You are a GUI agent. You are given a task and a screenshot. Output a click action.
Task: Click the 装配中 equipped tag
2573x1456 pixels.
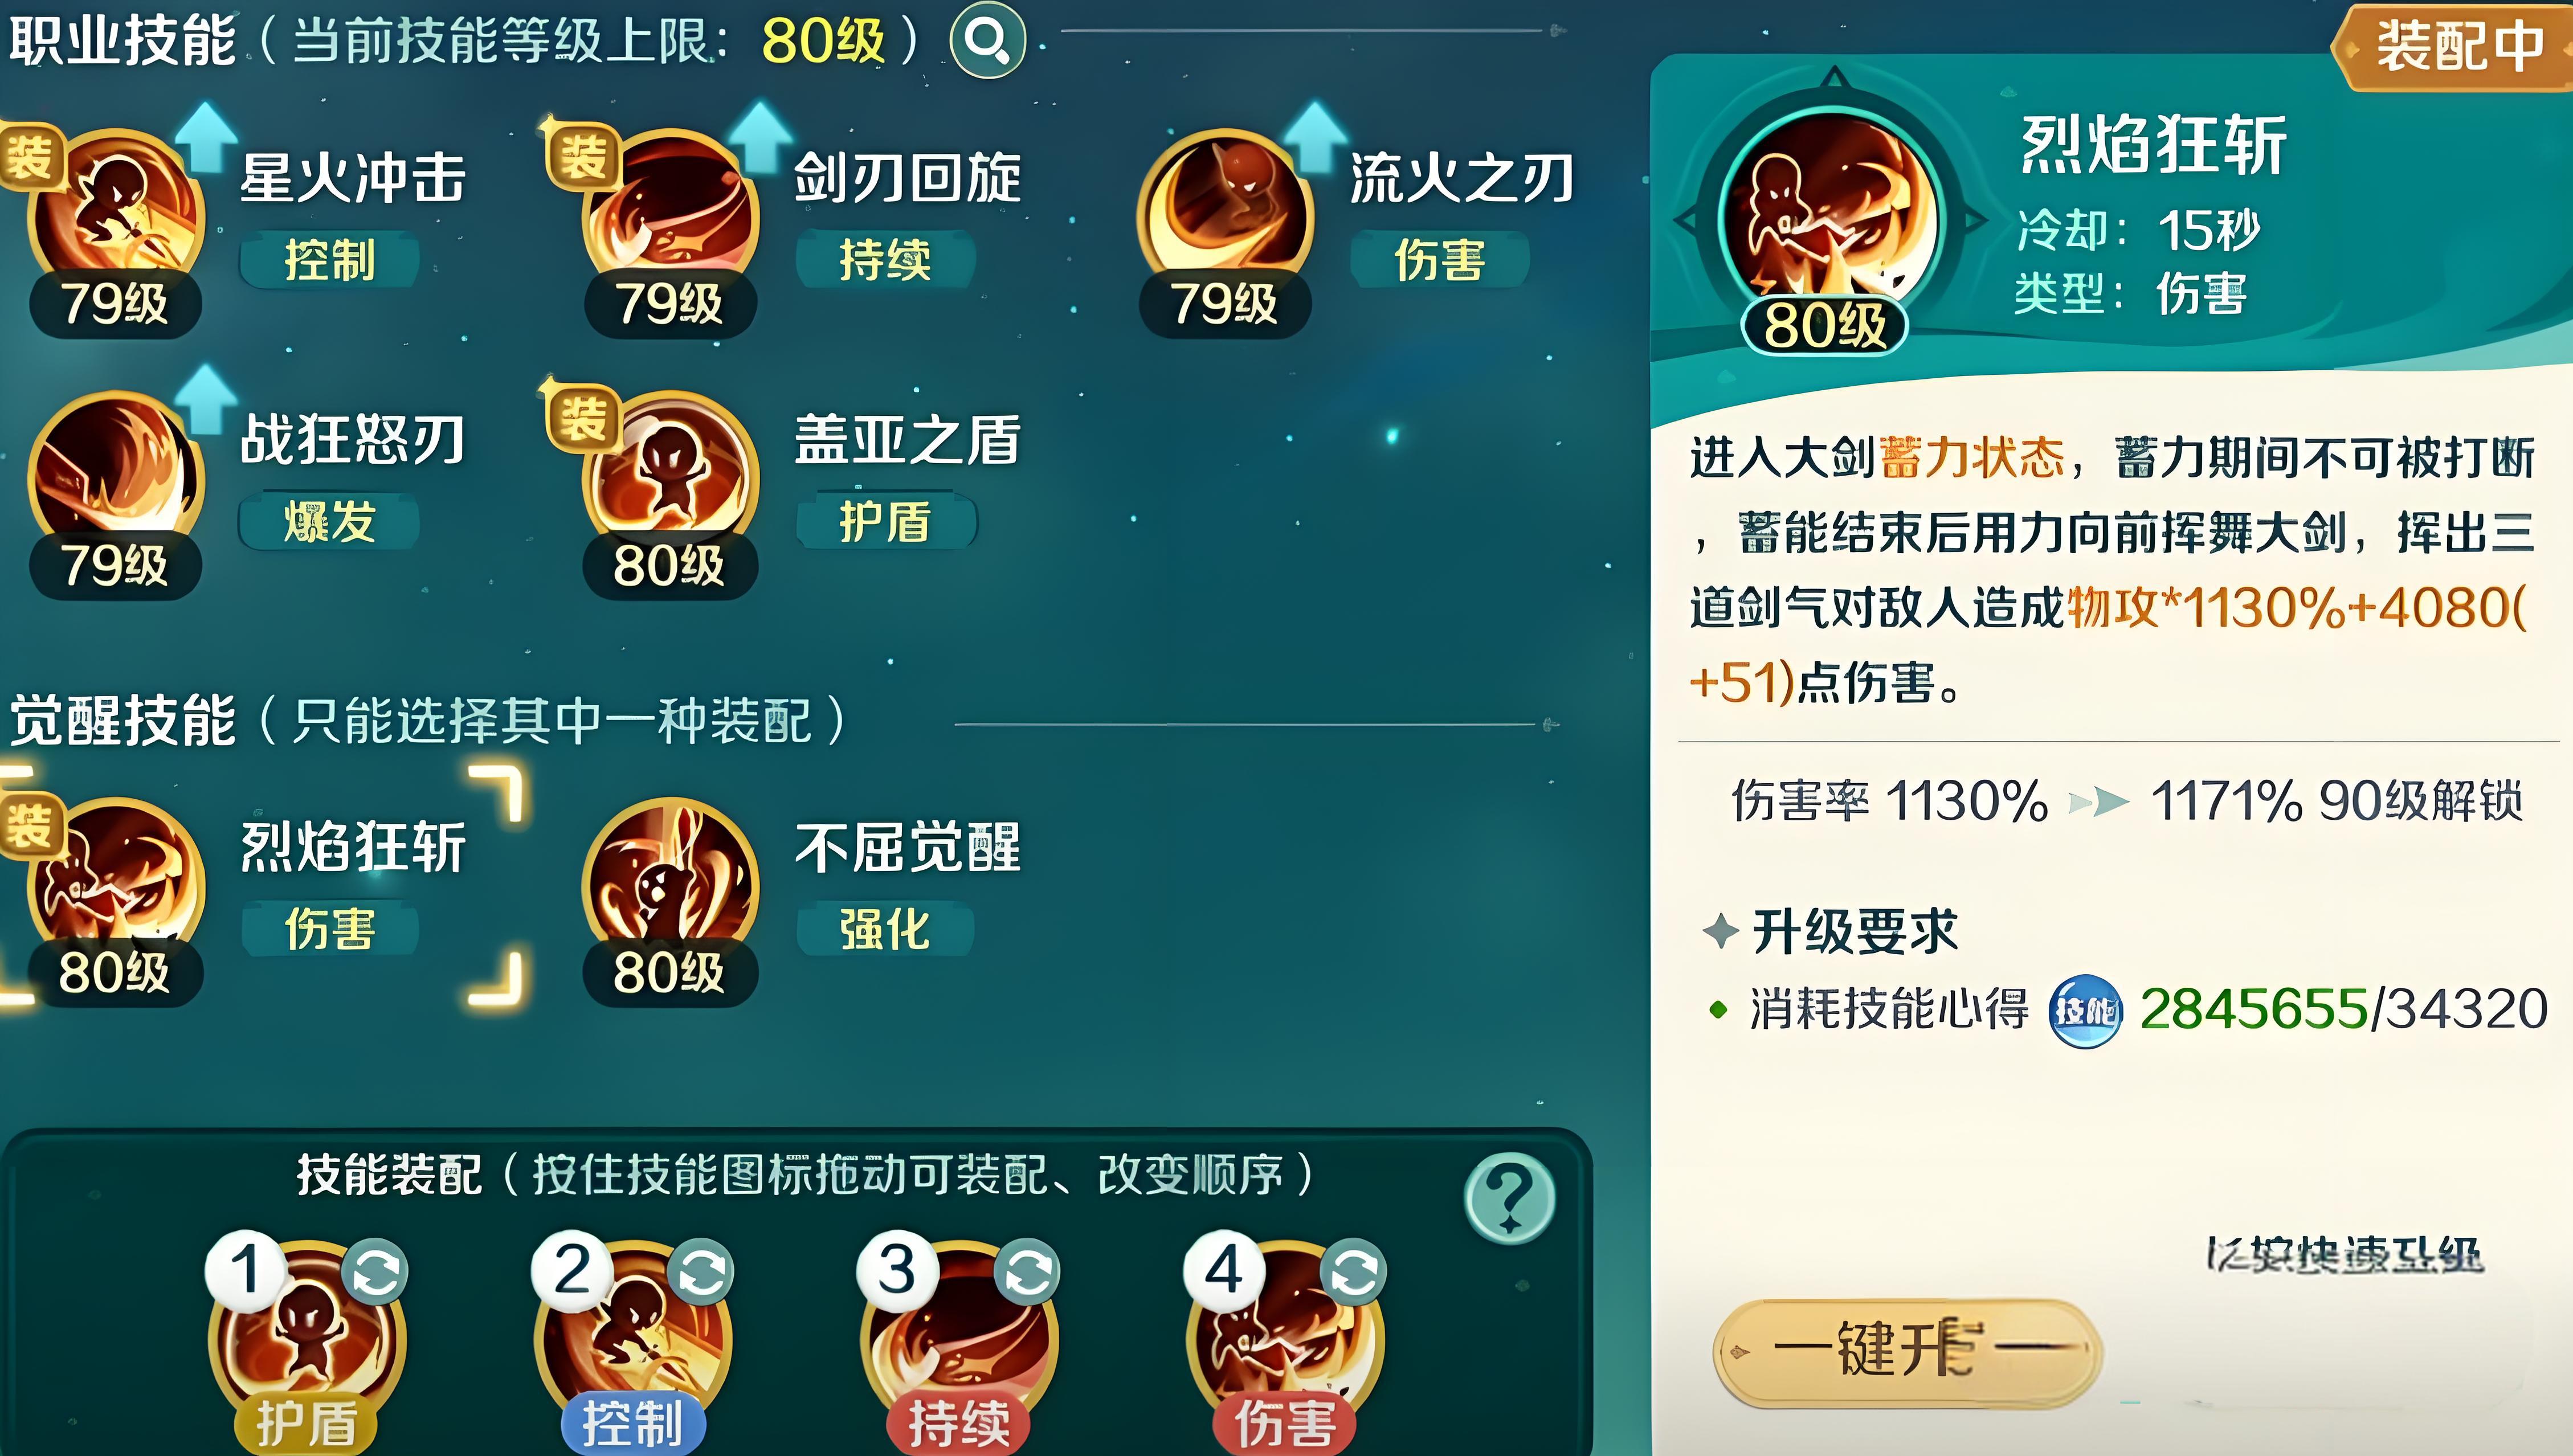2452,46
